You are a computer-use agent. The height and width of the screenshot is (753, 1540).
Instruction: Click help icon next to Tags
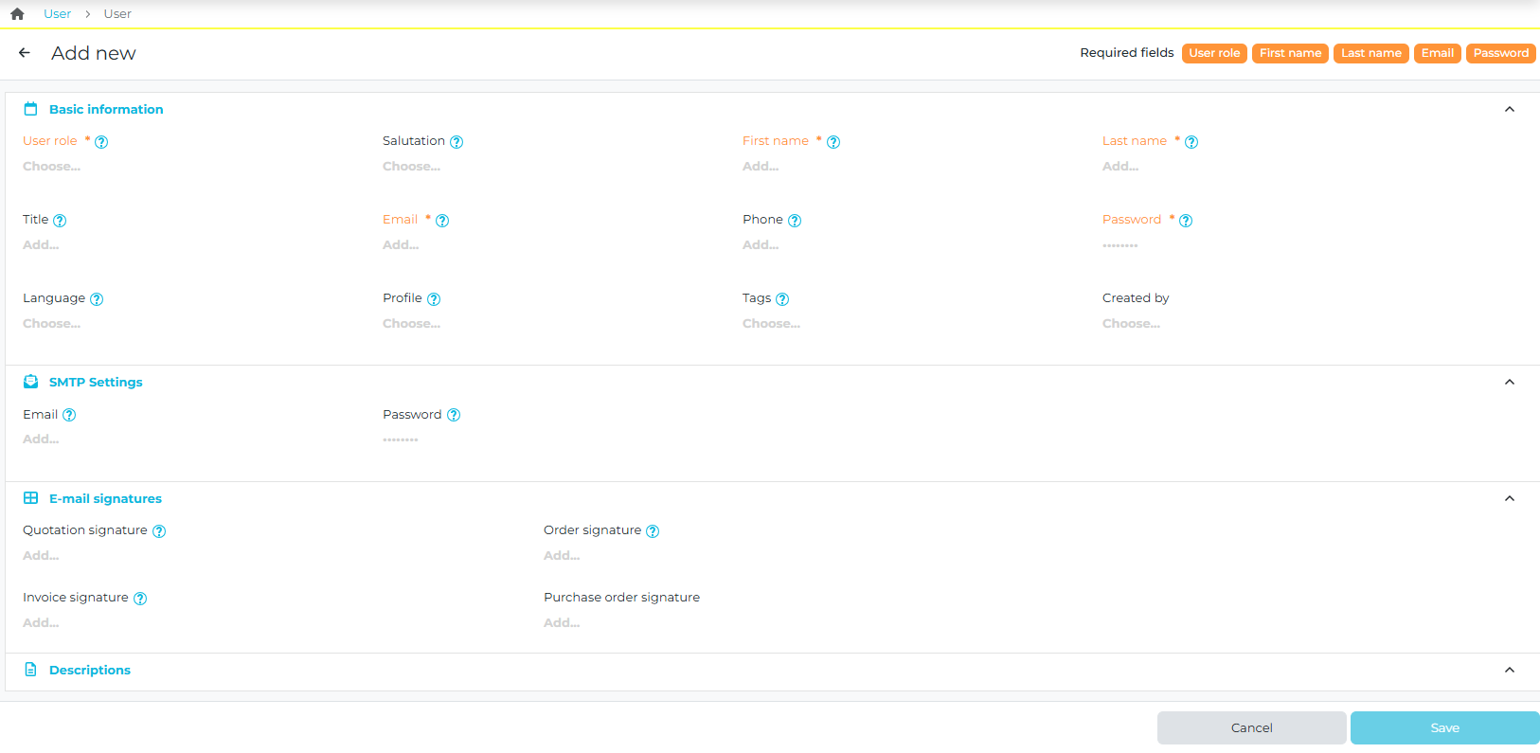[x=782, y=299]
